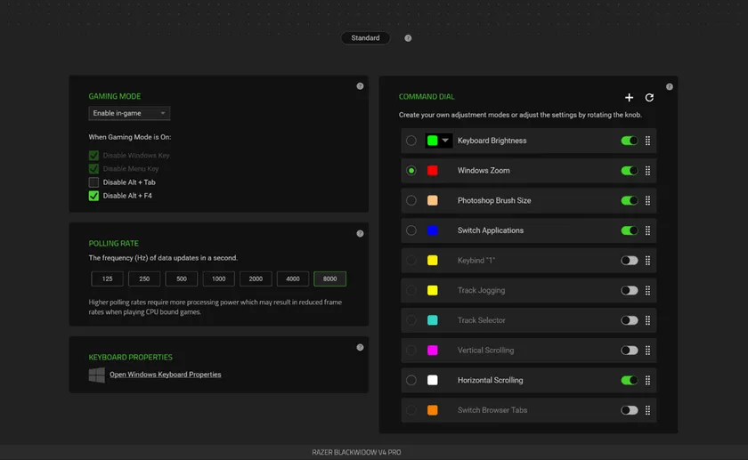Select Windows Zoom mode entry
The image size is (748, 460).
click(484, 171)
